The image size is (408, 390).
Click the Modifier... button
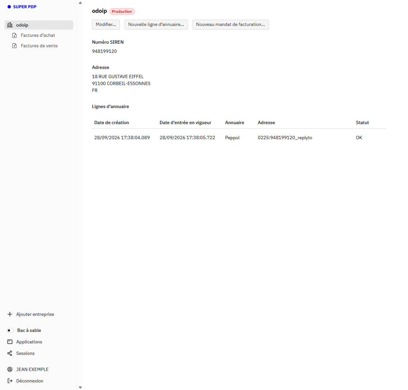(106, 25)
